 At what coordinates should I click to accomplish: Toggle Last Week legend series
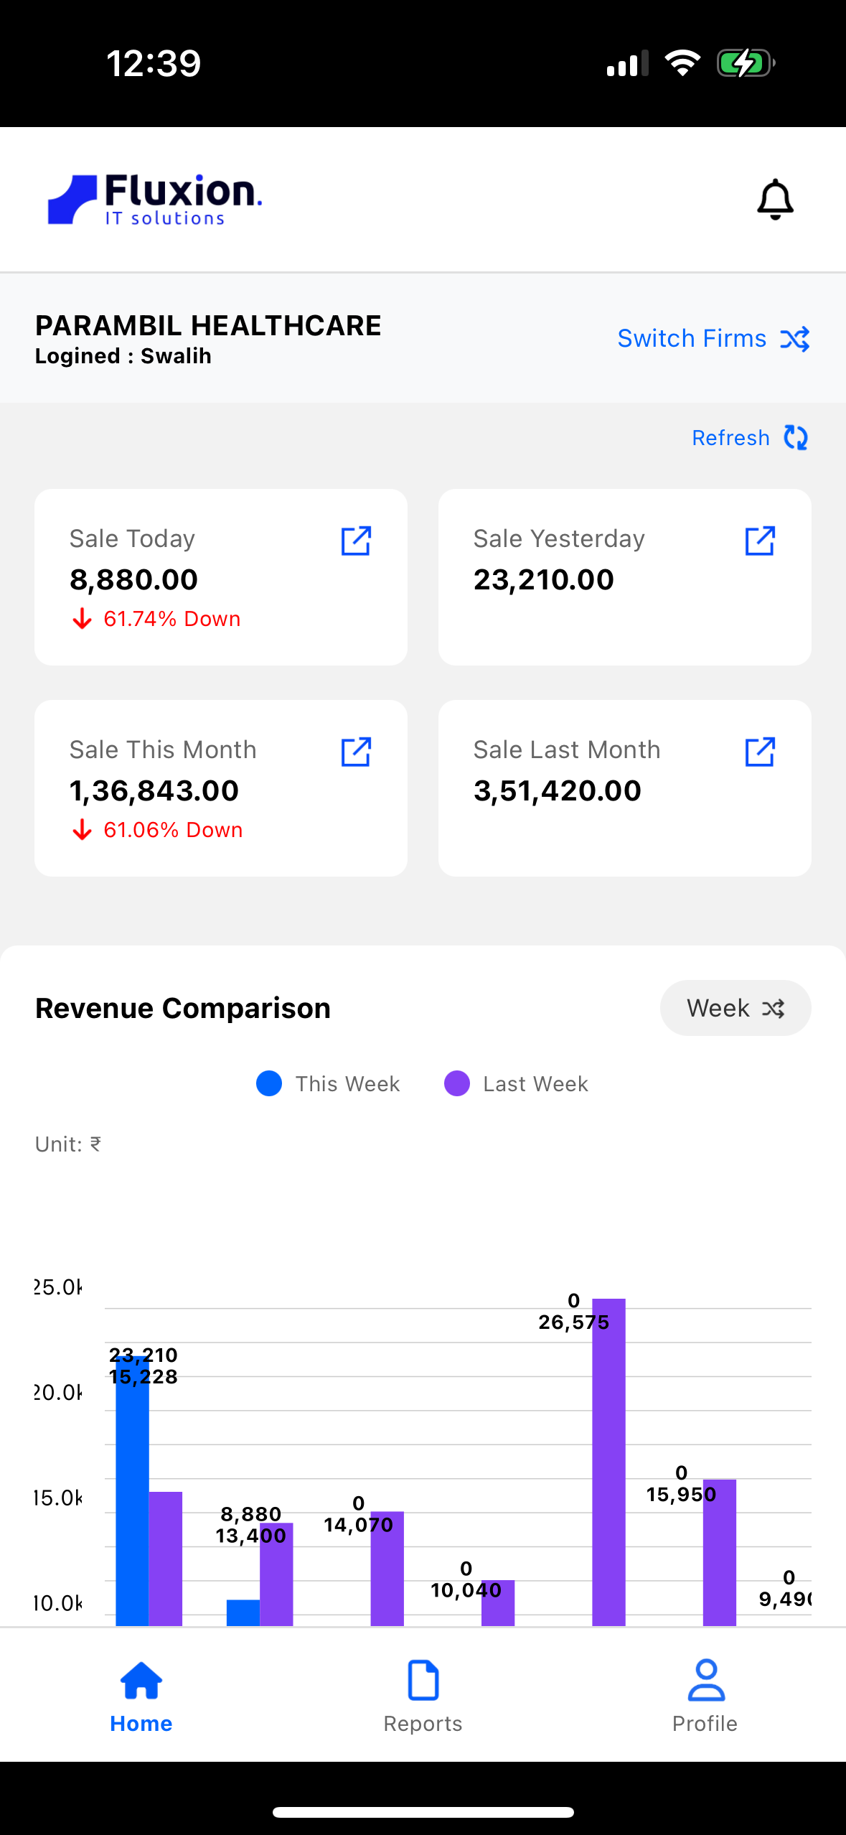(x=516, y=1083)
